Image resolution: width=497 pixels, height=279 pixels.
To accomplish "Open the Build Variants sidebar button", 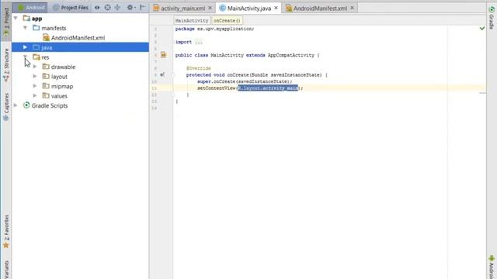I will (x=6, y=270).
